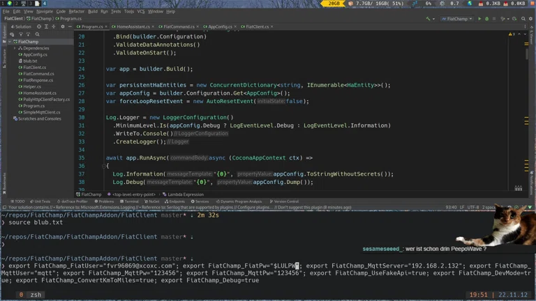
Task: Open the FlatChamp run configuration dropdown
Action: [459, 19]
